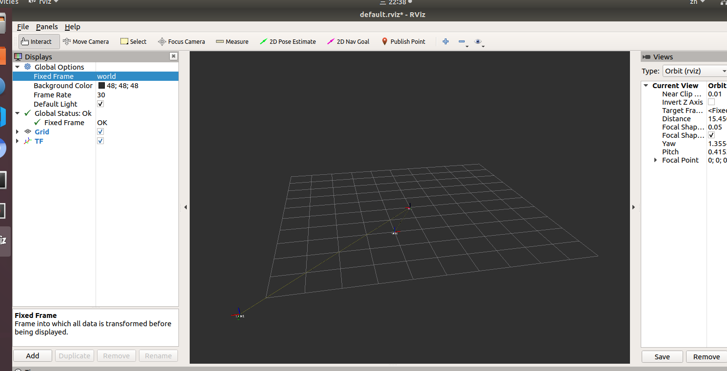This screenshot has width=727, height=371.
Task: Click the Displays panel monitor icon
Action: [x=19, y=57]
